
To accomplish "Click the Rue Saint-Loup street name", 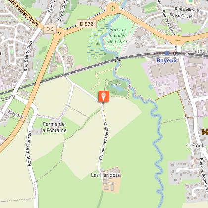I will point(28,56).
